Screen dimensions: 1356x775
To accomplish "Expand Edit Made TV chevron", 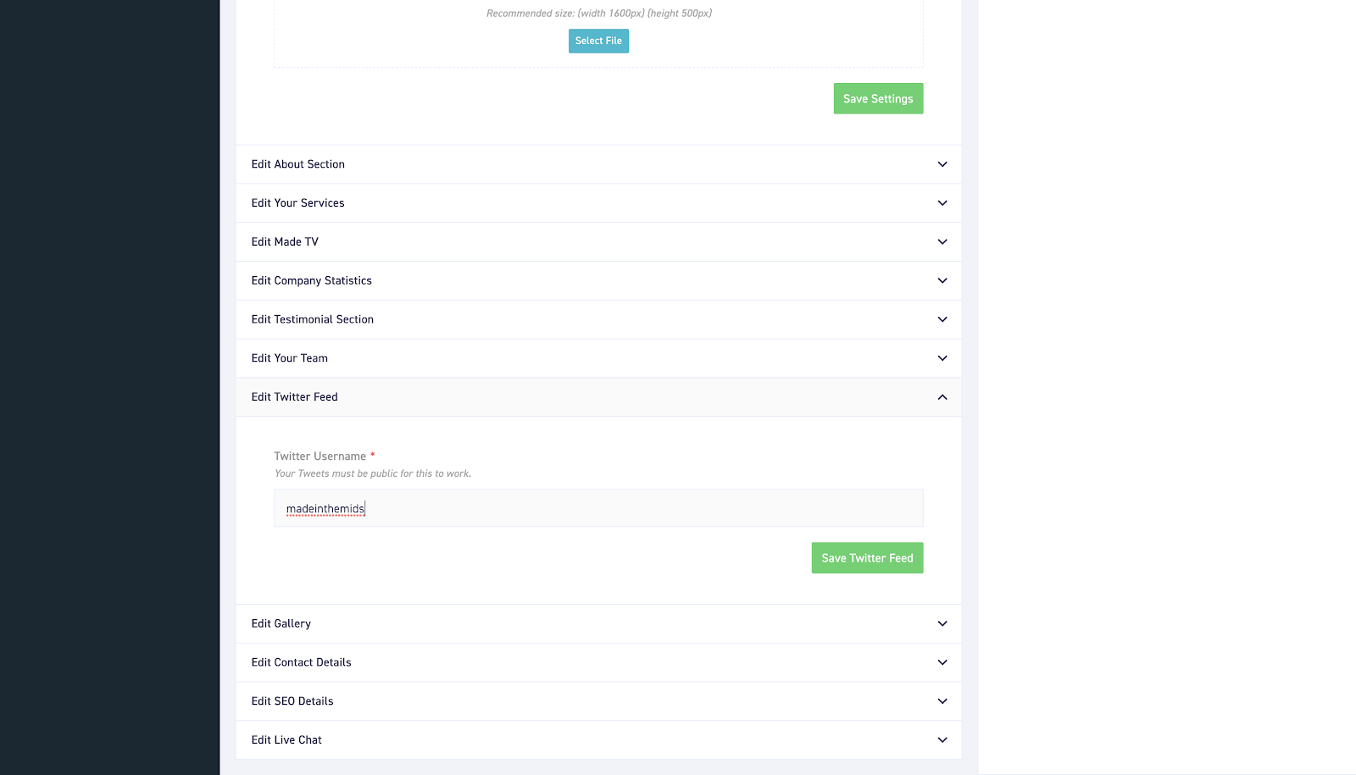I will (942, 242).
